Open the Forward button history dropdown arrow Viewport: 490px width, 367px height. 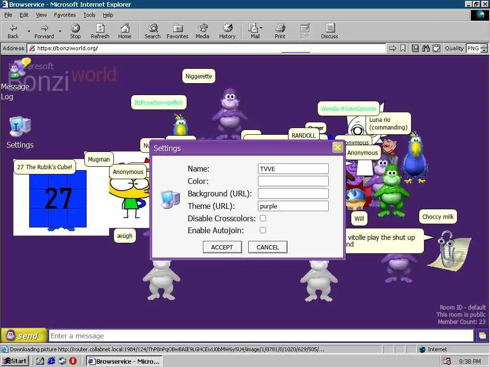tap(60, 31)
